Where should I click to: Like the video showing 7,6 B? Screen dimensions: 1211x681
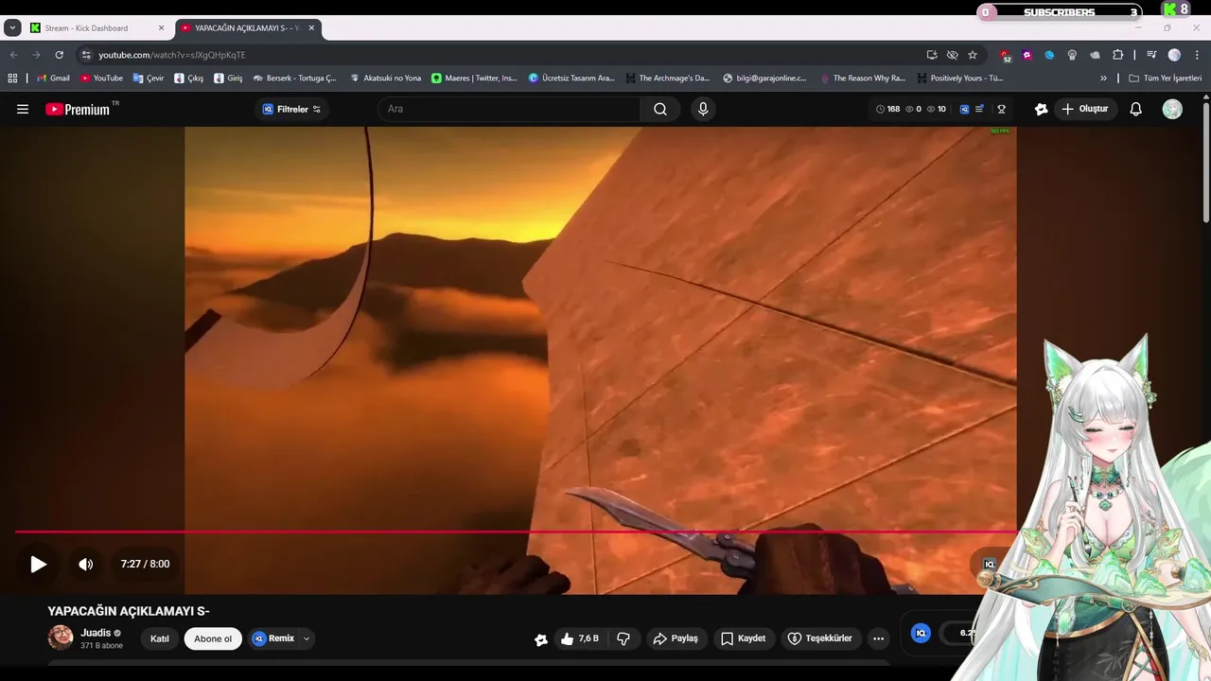pyautogui.click(x=579, y=638)
